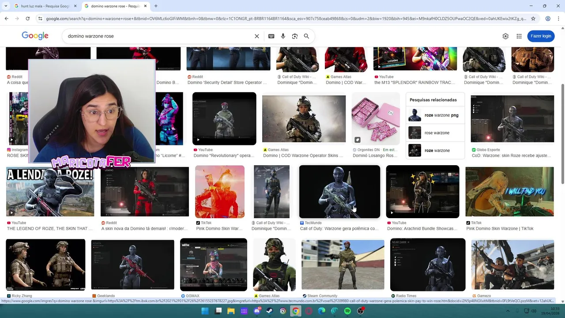Open Discord from the taskbar
565x318 pixels.
257,311
